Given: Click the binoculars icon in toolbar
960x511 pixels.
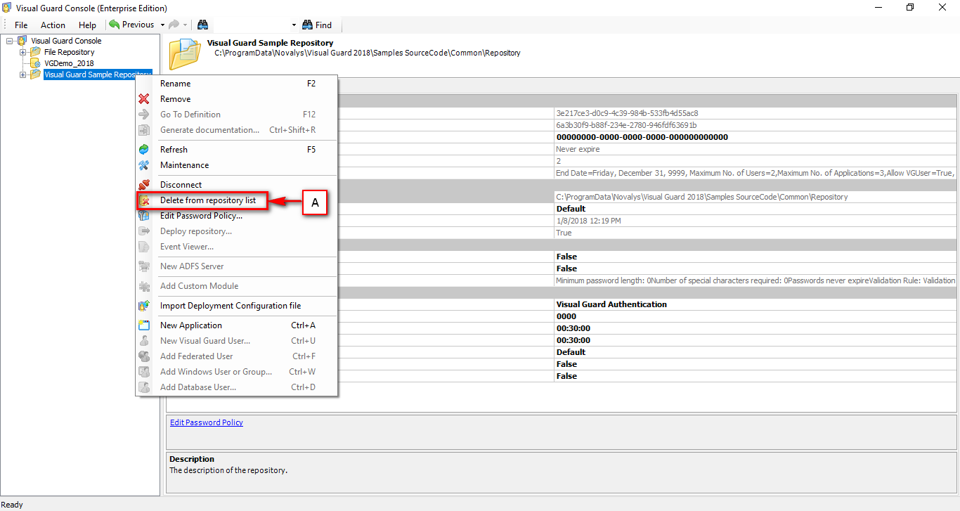Looking at the screenshot, I should coord(202,25).
